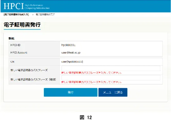The width and height of the screenshot is (171, 120).
Task: Select the HPCI-ID value hpci000001
Action: pos(69,45)
